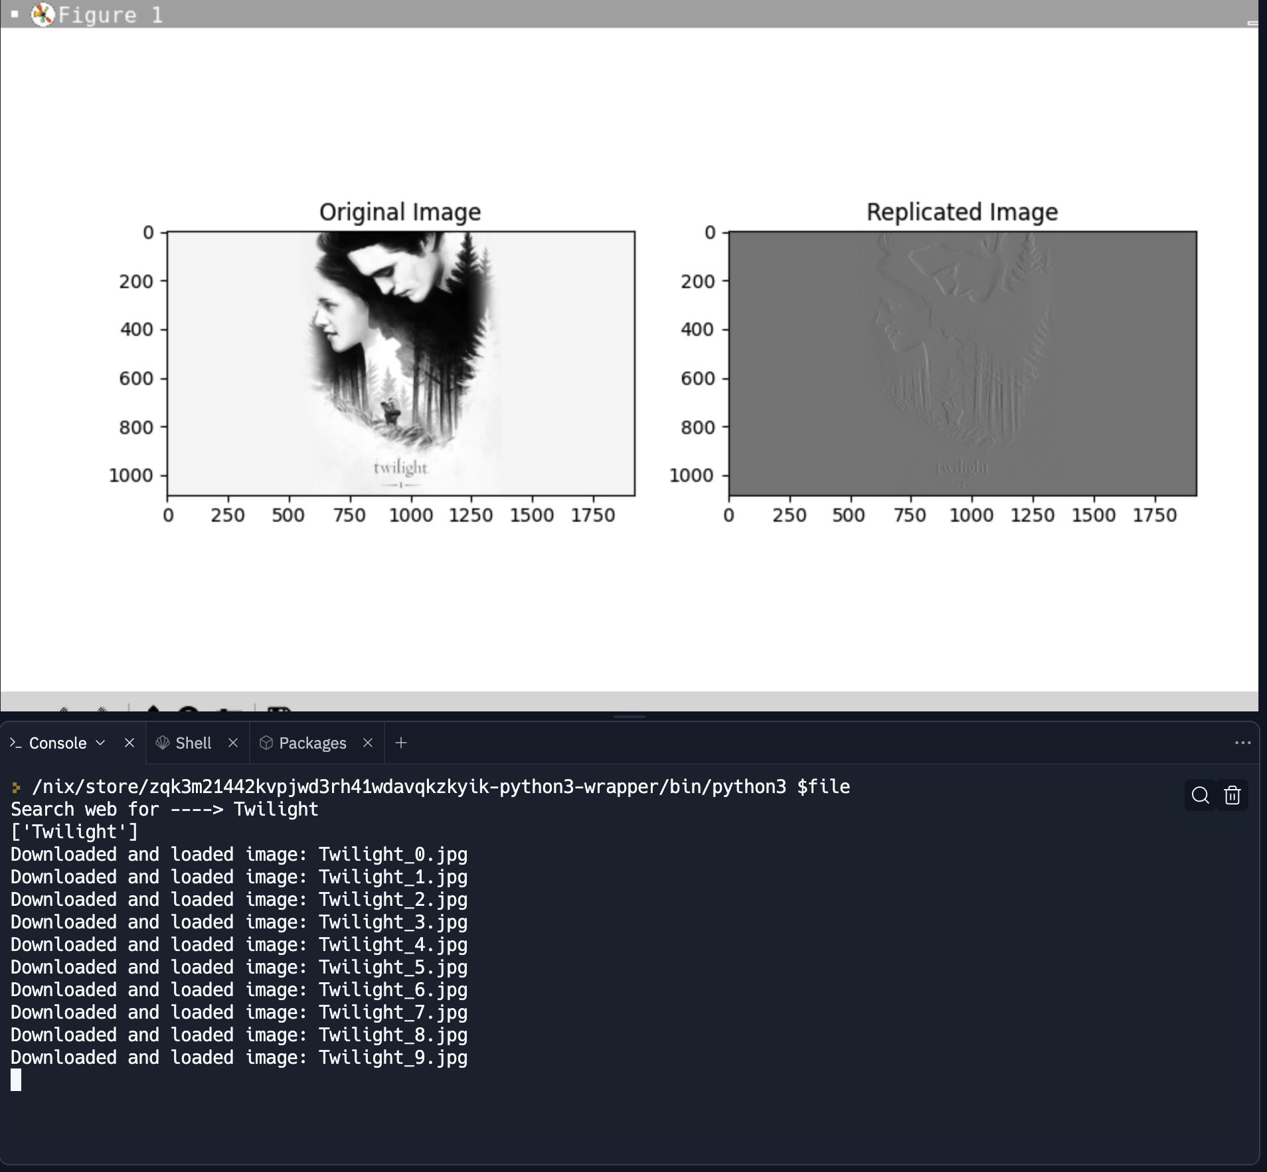Click the Shell seashell icon
Screen dimensions: 1267x1172
coord(162,743)
